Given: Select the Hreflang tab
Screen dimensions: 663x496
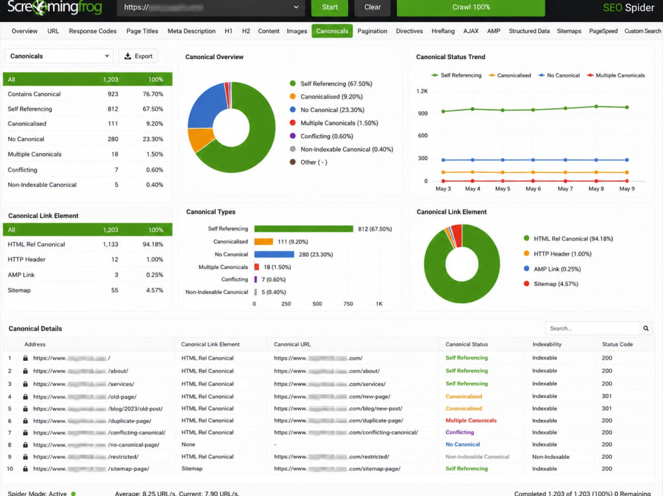Looking at the screenshot, I should coord(443,31).
